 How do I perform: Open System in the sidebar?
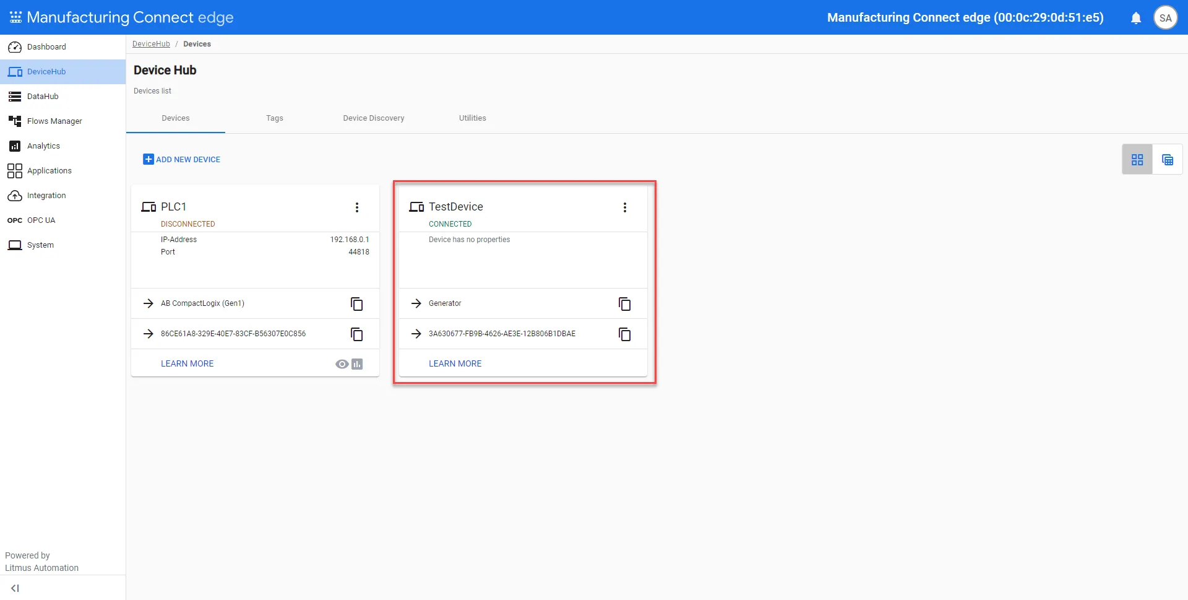62,245
